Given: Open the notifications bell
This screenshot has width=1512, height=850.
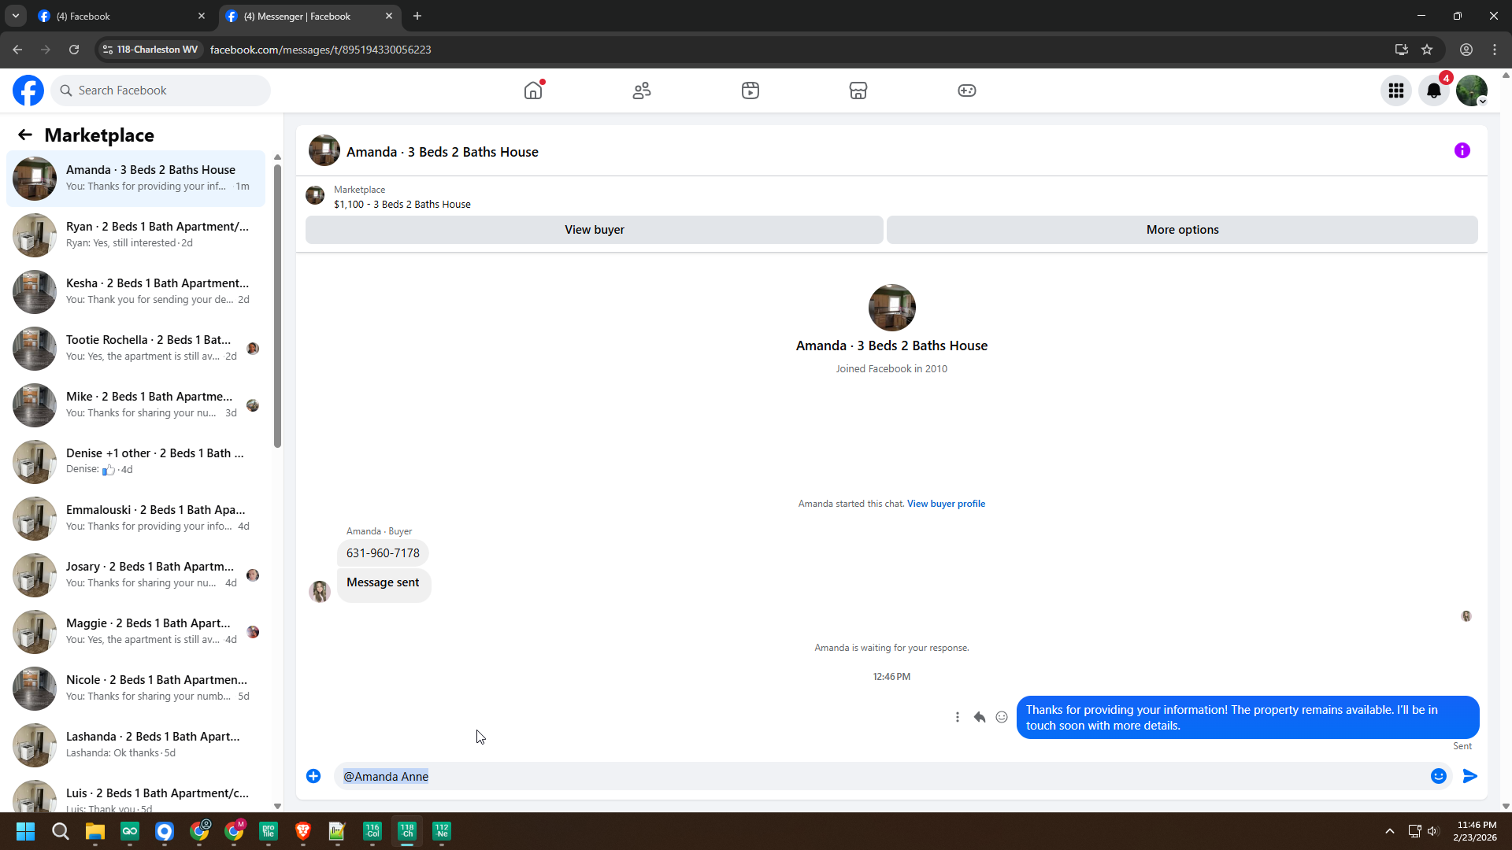Looking at the screenshot, I should 1434,91.
